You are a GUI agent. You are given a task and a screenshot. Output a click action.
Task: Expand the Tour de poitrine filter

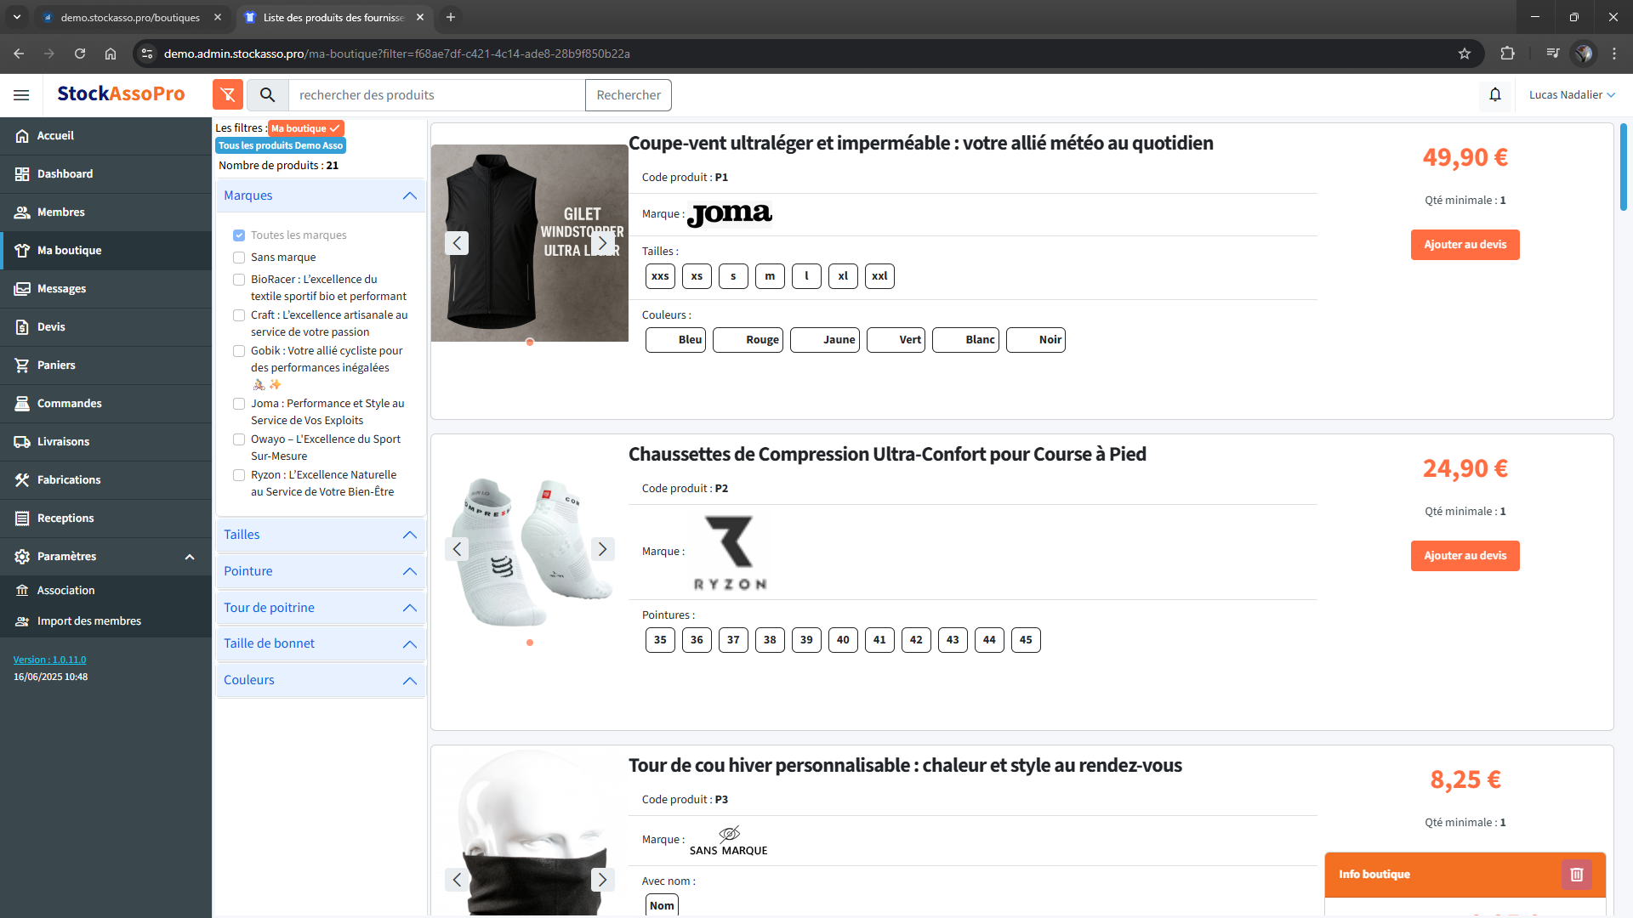click(321, 608)
